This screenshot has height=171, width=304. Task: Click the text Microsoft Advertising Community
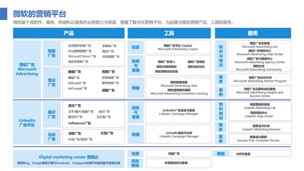pos(259,70)
